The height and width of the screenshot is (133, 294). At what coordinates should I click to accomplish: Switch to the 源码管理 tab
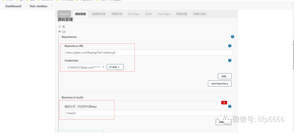[80, 14]
